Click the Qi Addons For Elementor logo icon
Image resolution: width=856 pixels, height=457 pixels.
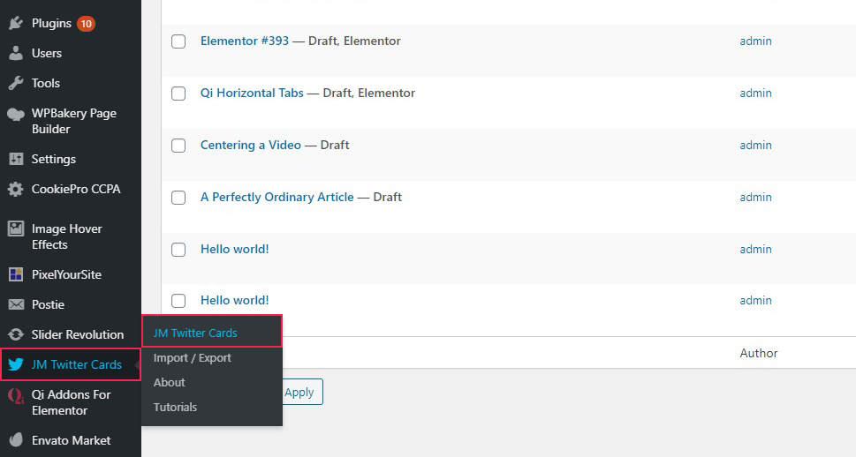point(16,396)
